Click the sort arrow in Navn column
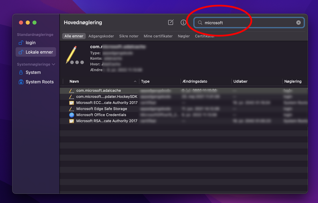This screenshot has width=318, height=203. [135, 81]
